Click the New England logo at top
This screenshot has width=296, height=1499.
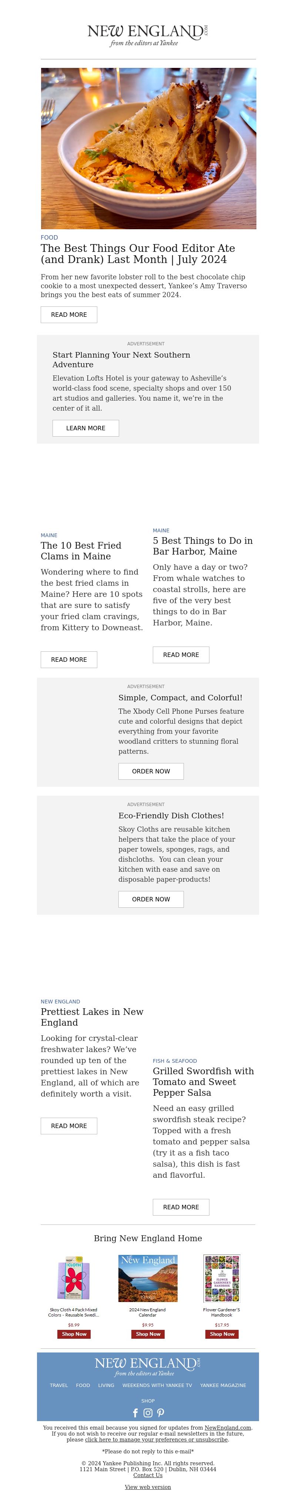tap(147, 35)
